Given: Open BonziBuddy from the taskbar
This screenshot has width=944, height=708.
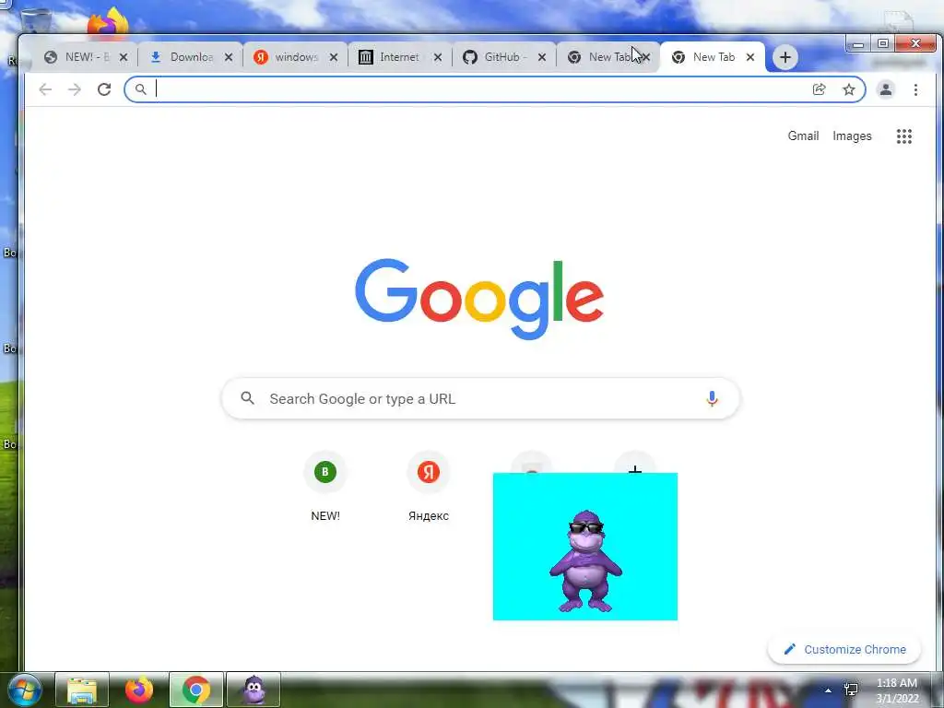Looking at the screenshot, I should pos(254,690).
